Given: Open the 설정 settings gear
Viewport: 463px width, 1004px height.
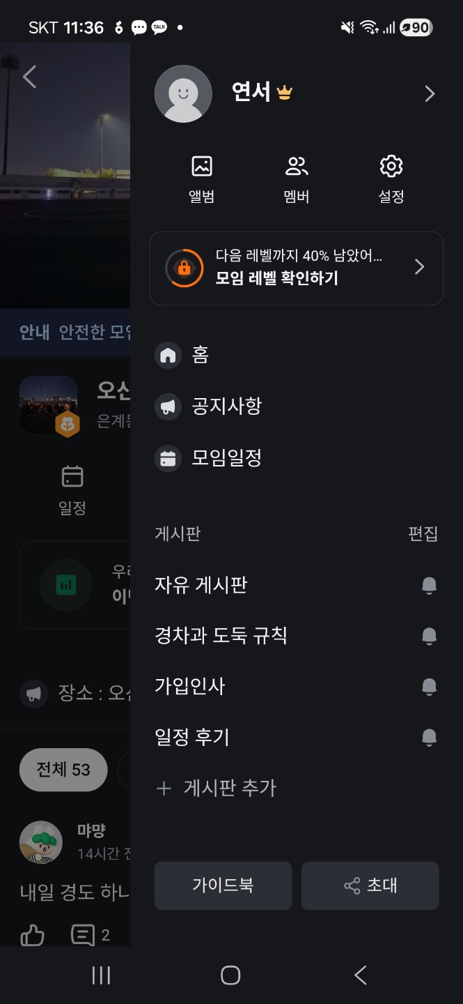Looking at the screenshot, I should click(391, 167).
